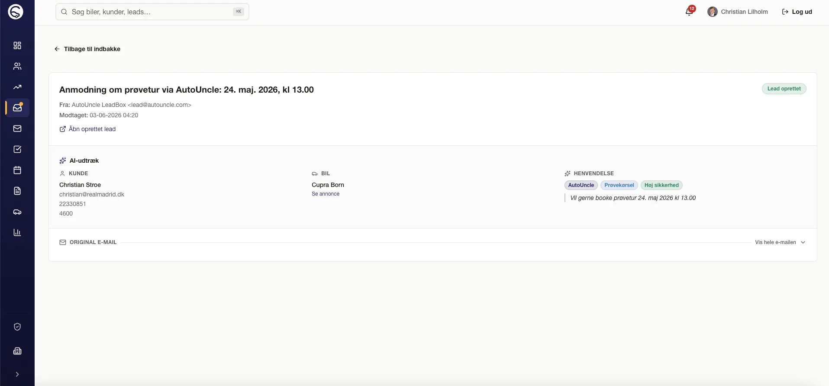
Task: Open the inbox tray icon
Action: [x=17, y=108]
